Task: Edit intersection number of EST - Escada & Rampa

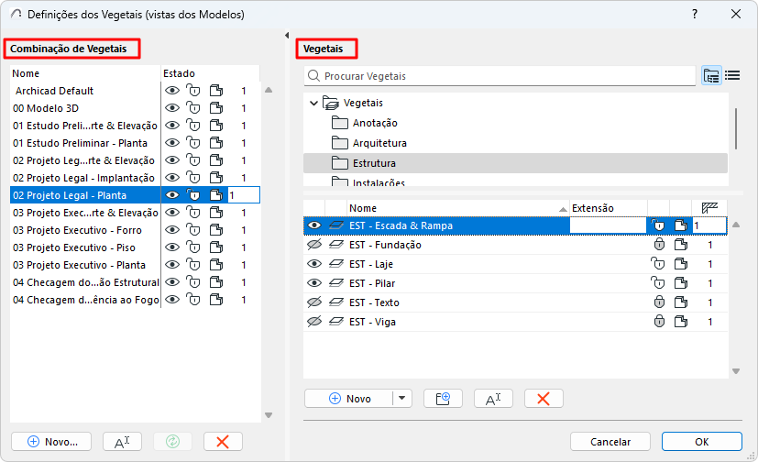Action: (x=709, y=225)
